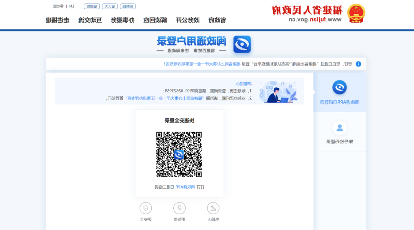The height and width of the screenshot is (230, 414).
Task: Click the login QR code image
Action: pos(179,154)
